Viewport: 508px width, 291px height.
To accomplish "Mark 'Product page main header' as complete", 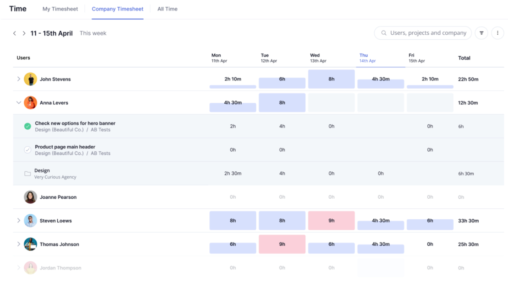I will pyautogui.click(x=28, y=149).
